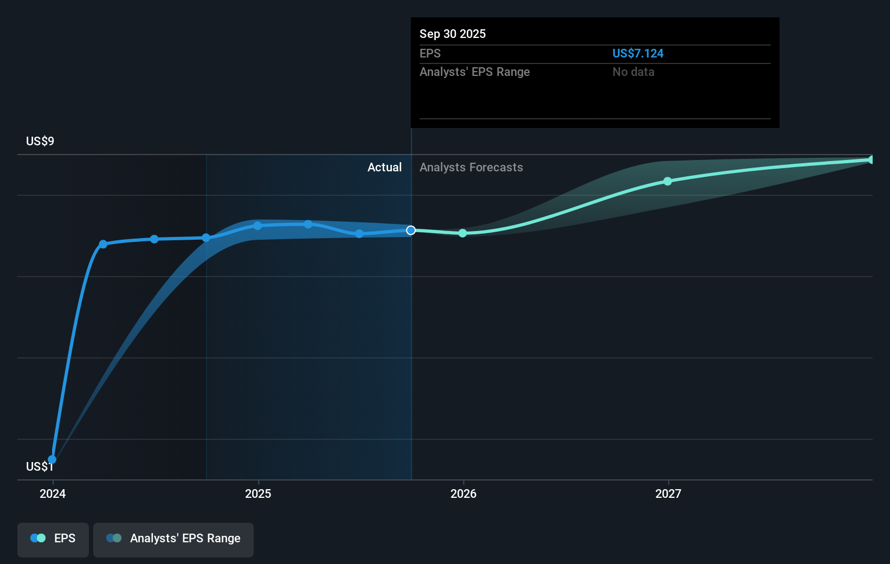Click the Analysts' EPS Range legend dot icon
The image size is (890, 564).
[x=114, y=537]
